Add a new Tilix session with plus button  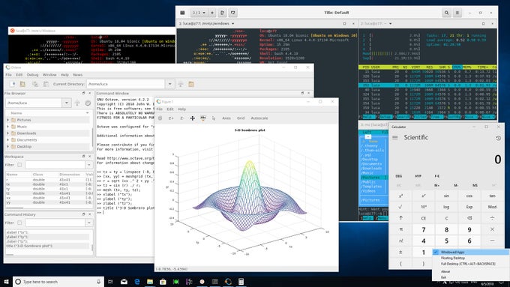click(212, 13)
